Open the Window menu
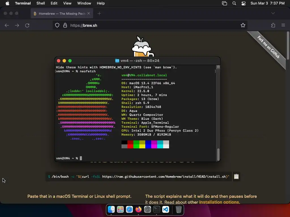290x217 pixels. 84,3
